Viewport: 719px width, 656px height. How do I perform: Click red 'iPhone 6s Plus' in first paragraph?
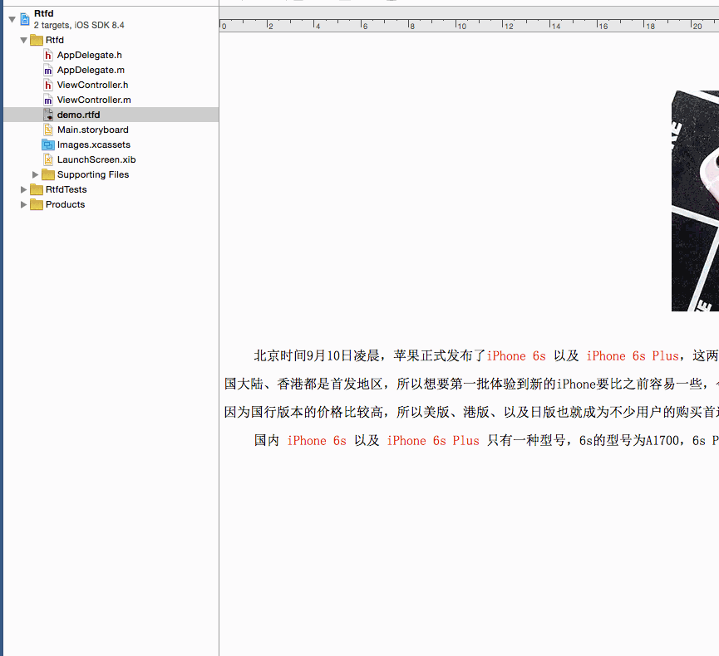click(633, 356)
